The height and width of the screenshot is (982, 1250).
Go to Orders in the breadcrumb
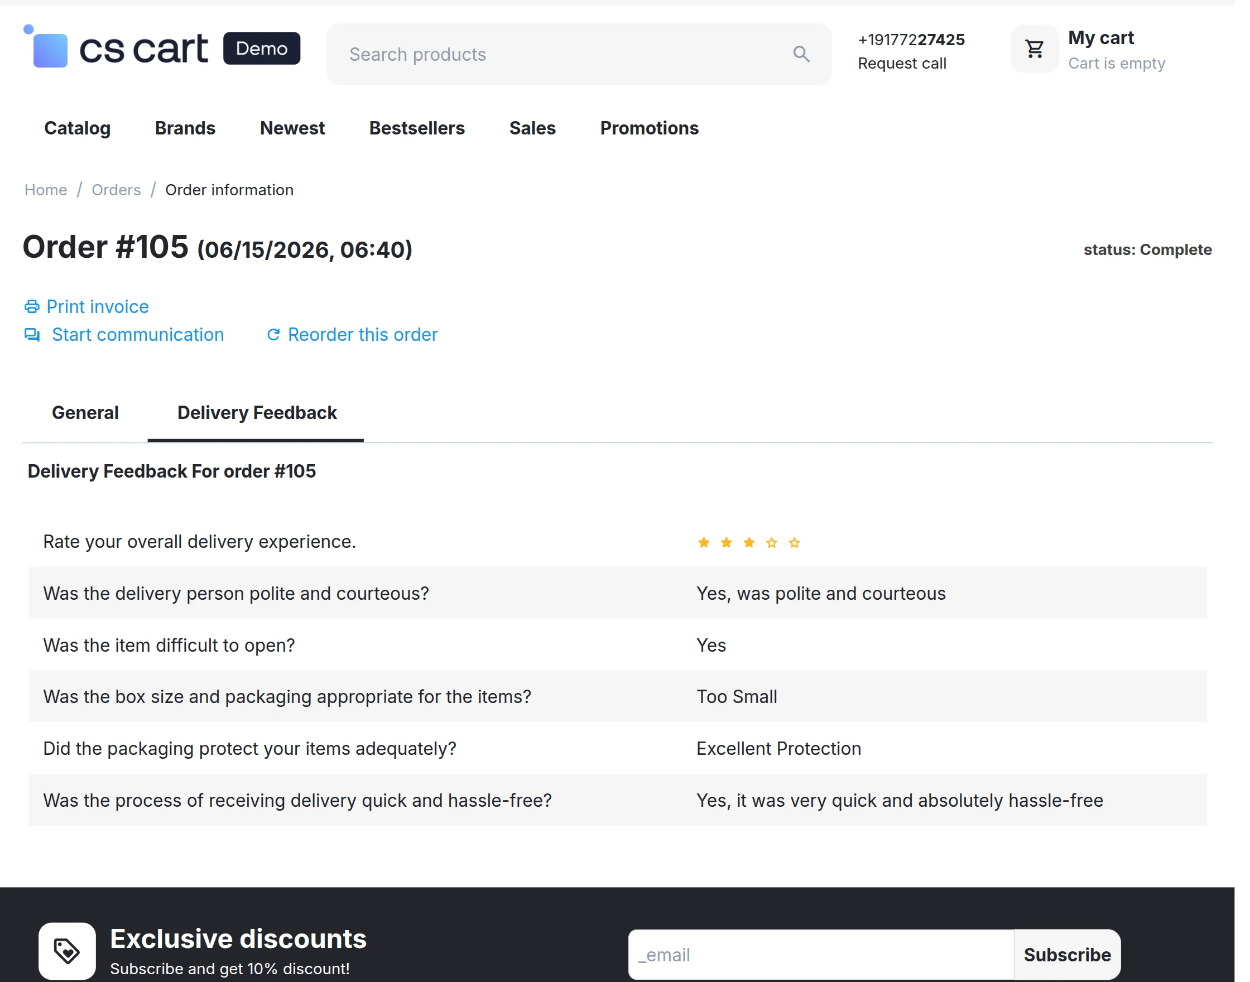116,190
